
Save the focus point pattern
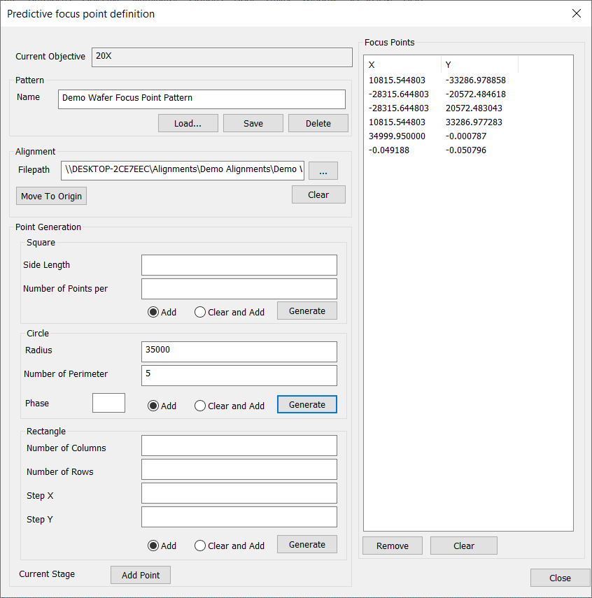coord(253,123)
